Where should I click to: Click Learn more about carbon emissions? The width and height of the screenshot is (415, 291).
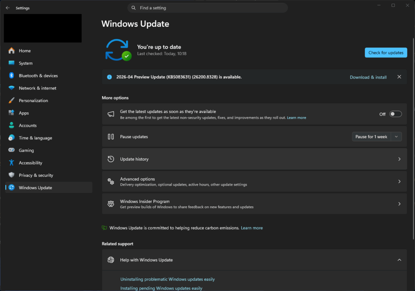point(252,228)
